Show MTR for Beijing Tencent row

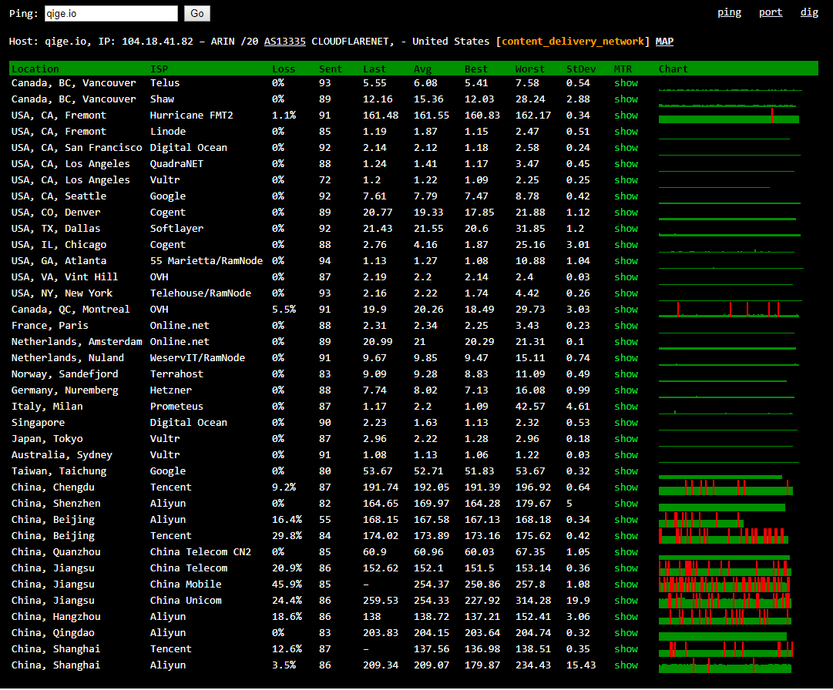click(626, 536)
